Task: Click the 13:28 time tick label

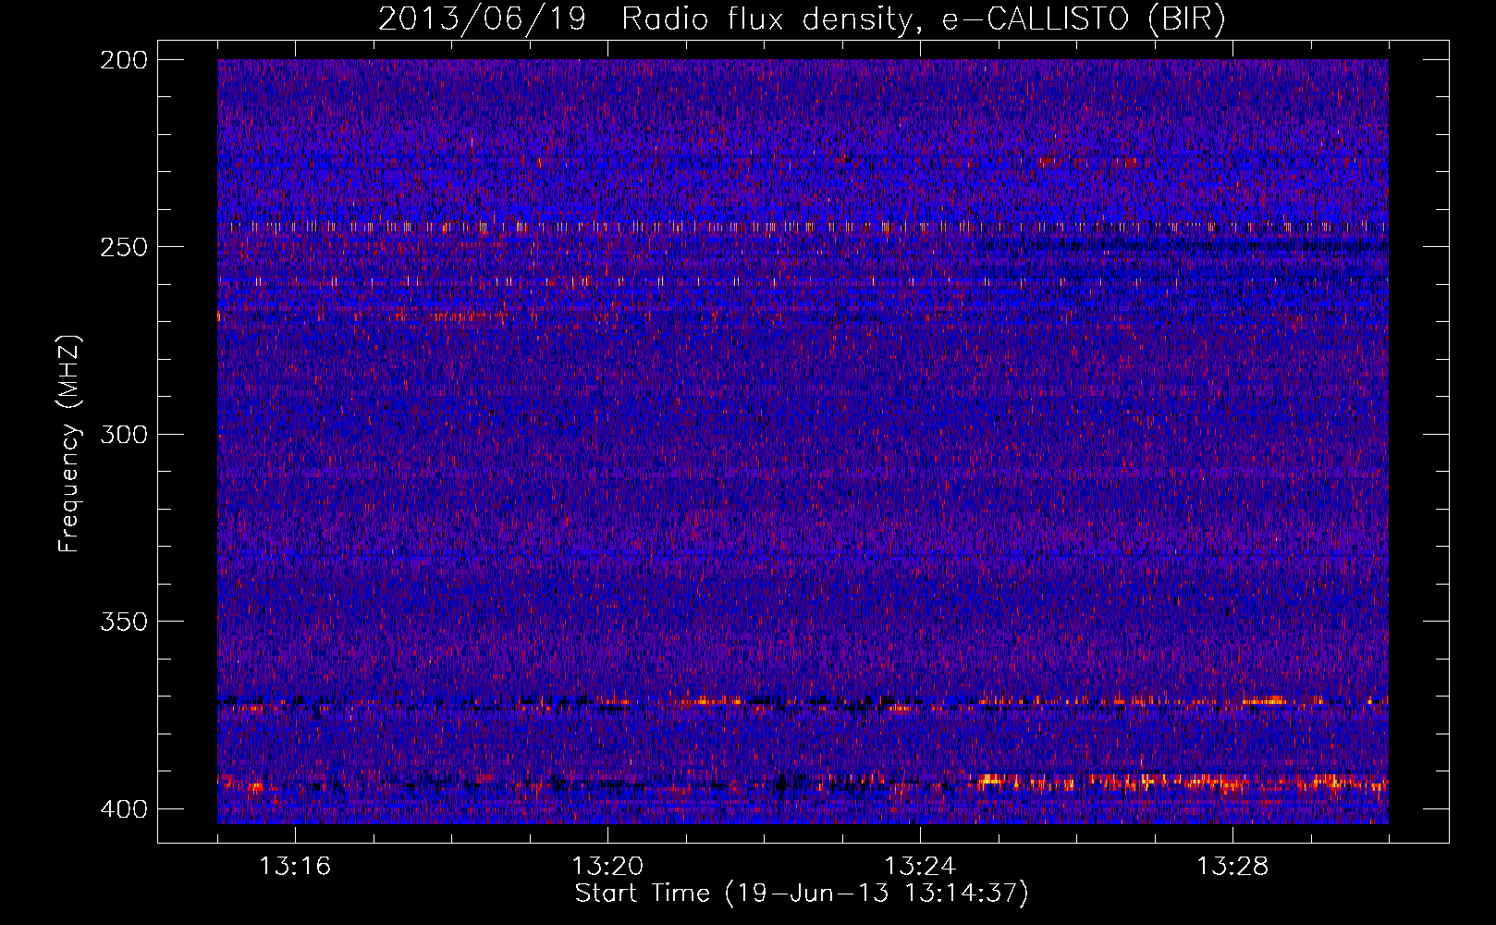Action: 1232,867
